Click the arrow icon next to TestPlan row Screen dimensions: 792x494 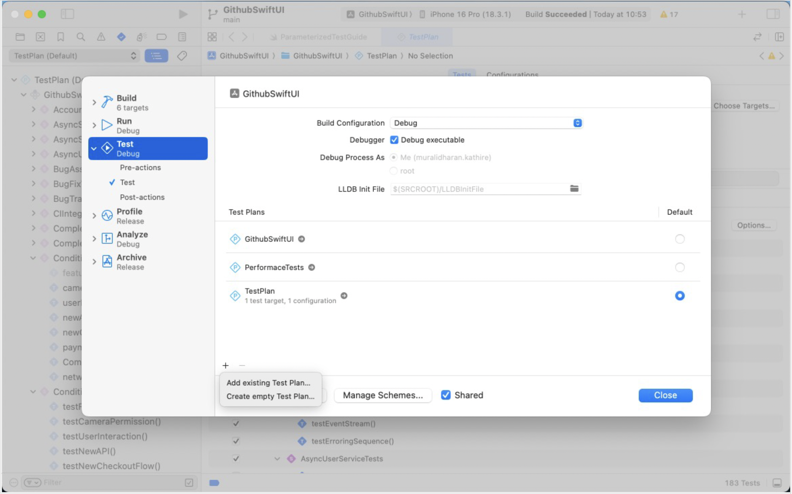[344, 296]
